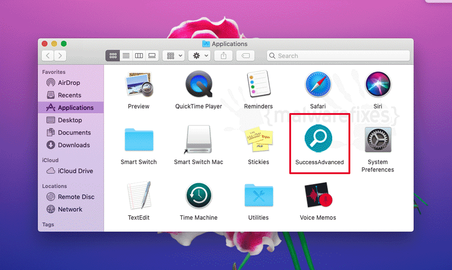Switch to icon view
Viewport: 452px width, 270px height.
coord(113,56)
